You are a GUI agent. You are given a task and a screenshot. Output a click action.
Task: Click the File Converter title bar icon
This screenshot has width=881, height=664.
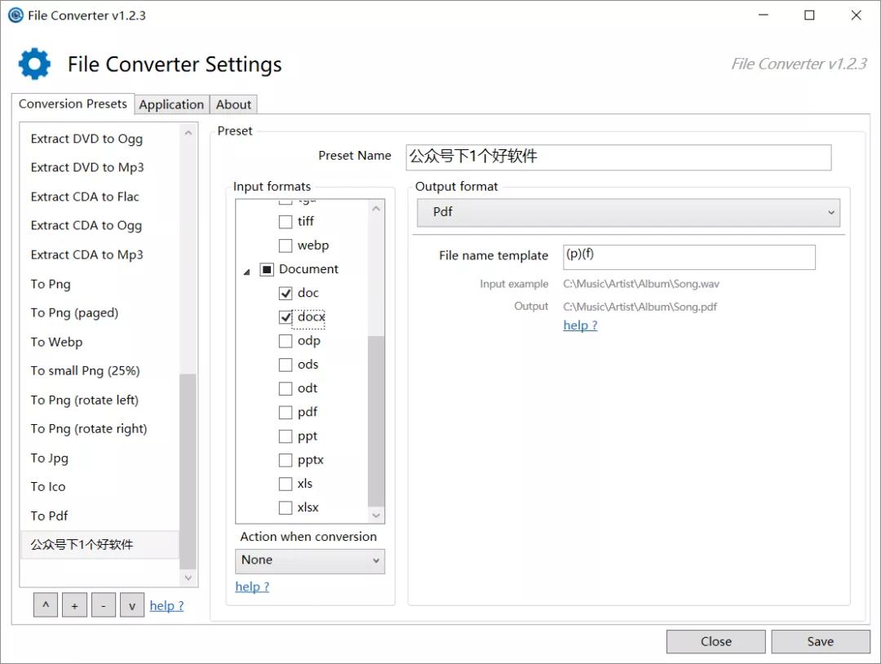pyautogui.click(x=15, y=15)
